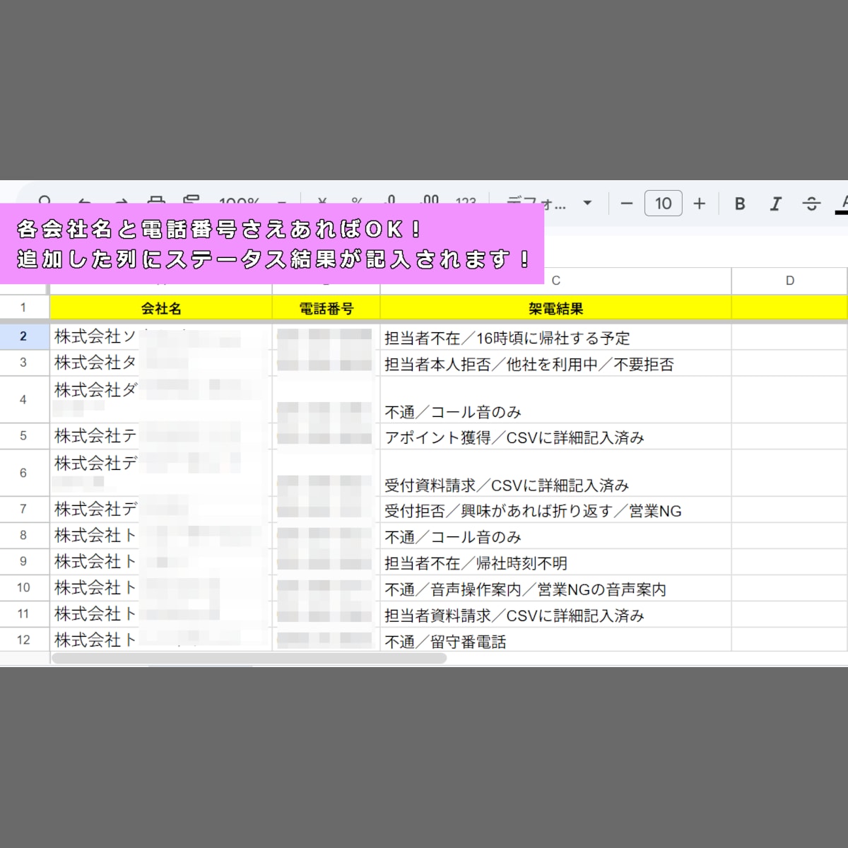The image size is (848, 848).
Task: Toggle Bold formatting in the toolbar
Action: pyautogui.click(x=740, y=204)
